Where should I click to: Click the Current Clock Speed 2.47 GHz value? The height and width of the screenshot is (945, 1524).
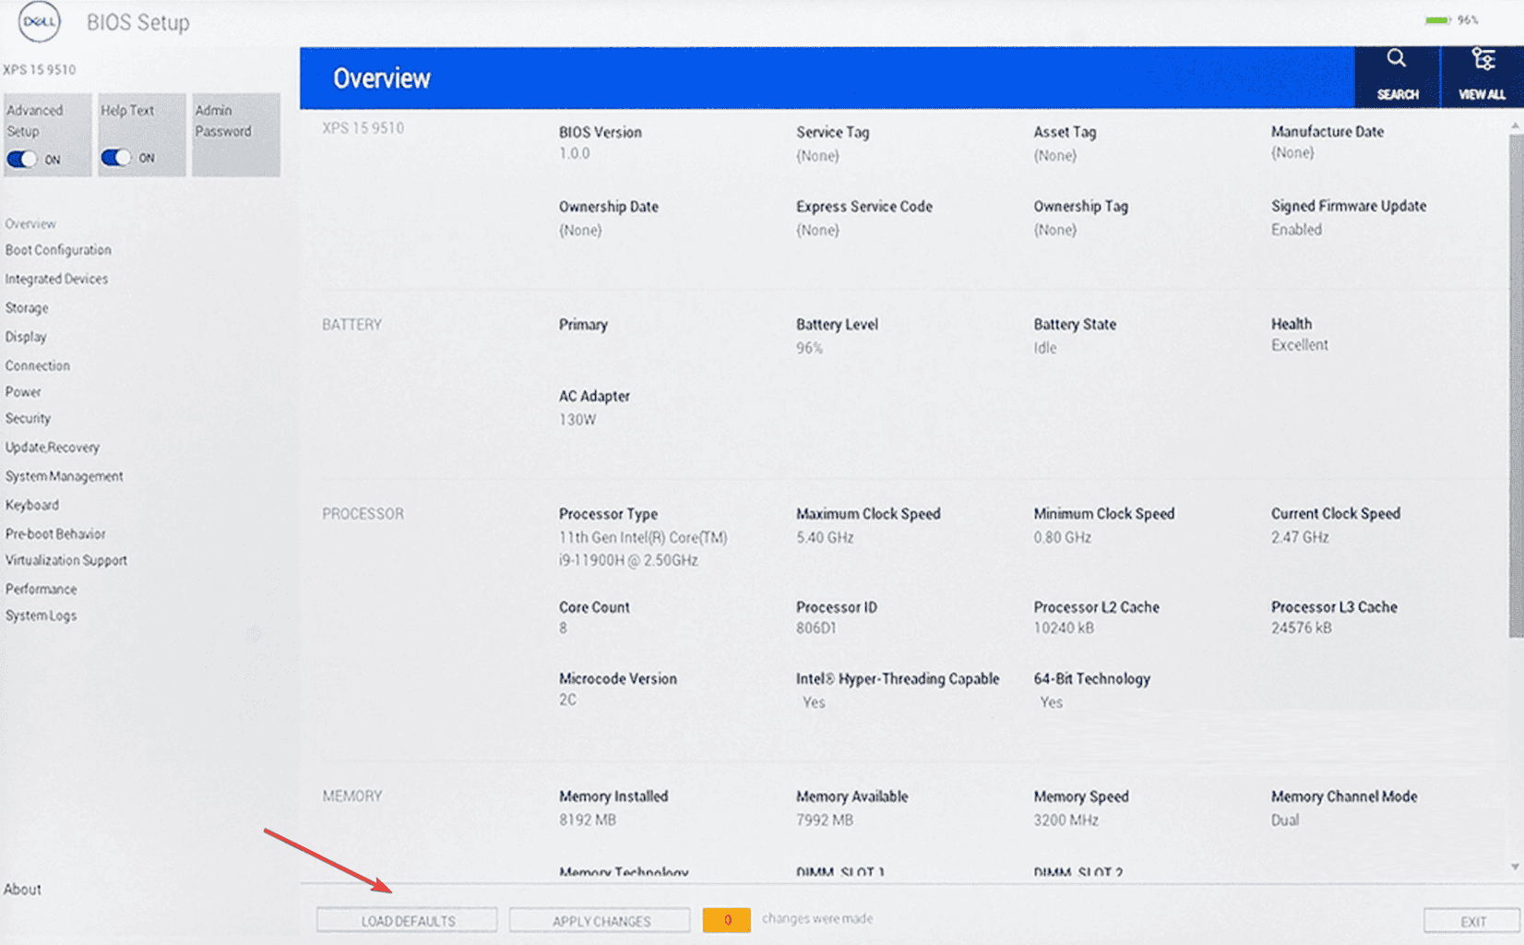click(x=1300, y=537)
